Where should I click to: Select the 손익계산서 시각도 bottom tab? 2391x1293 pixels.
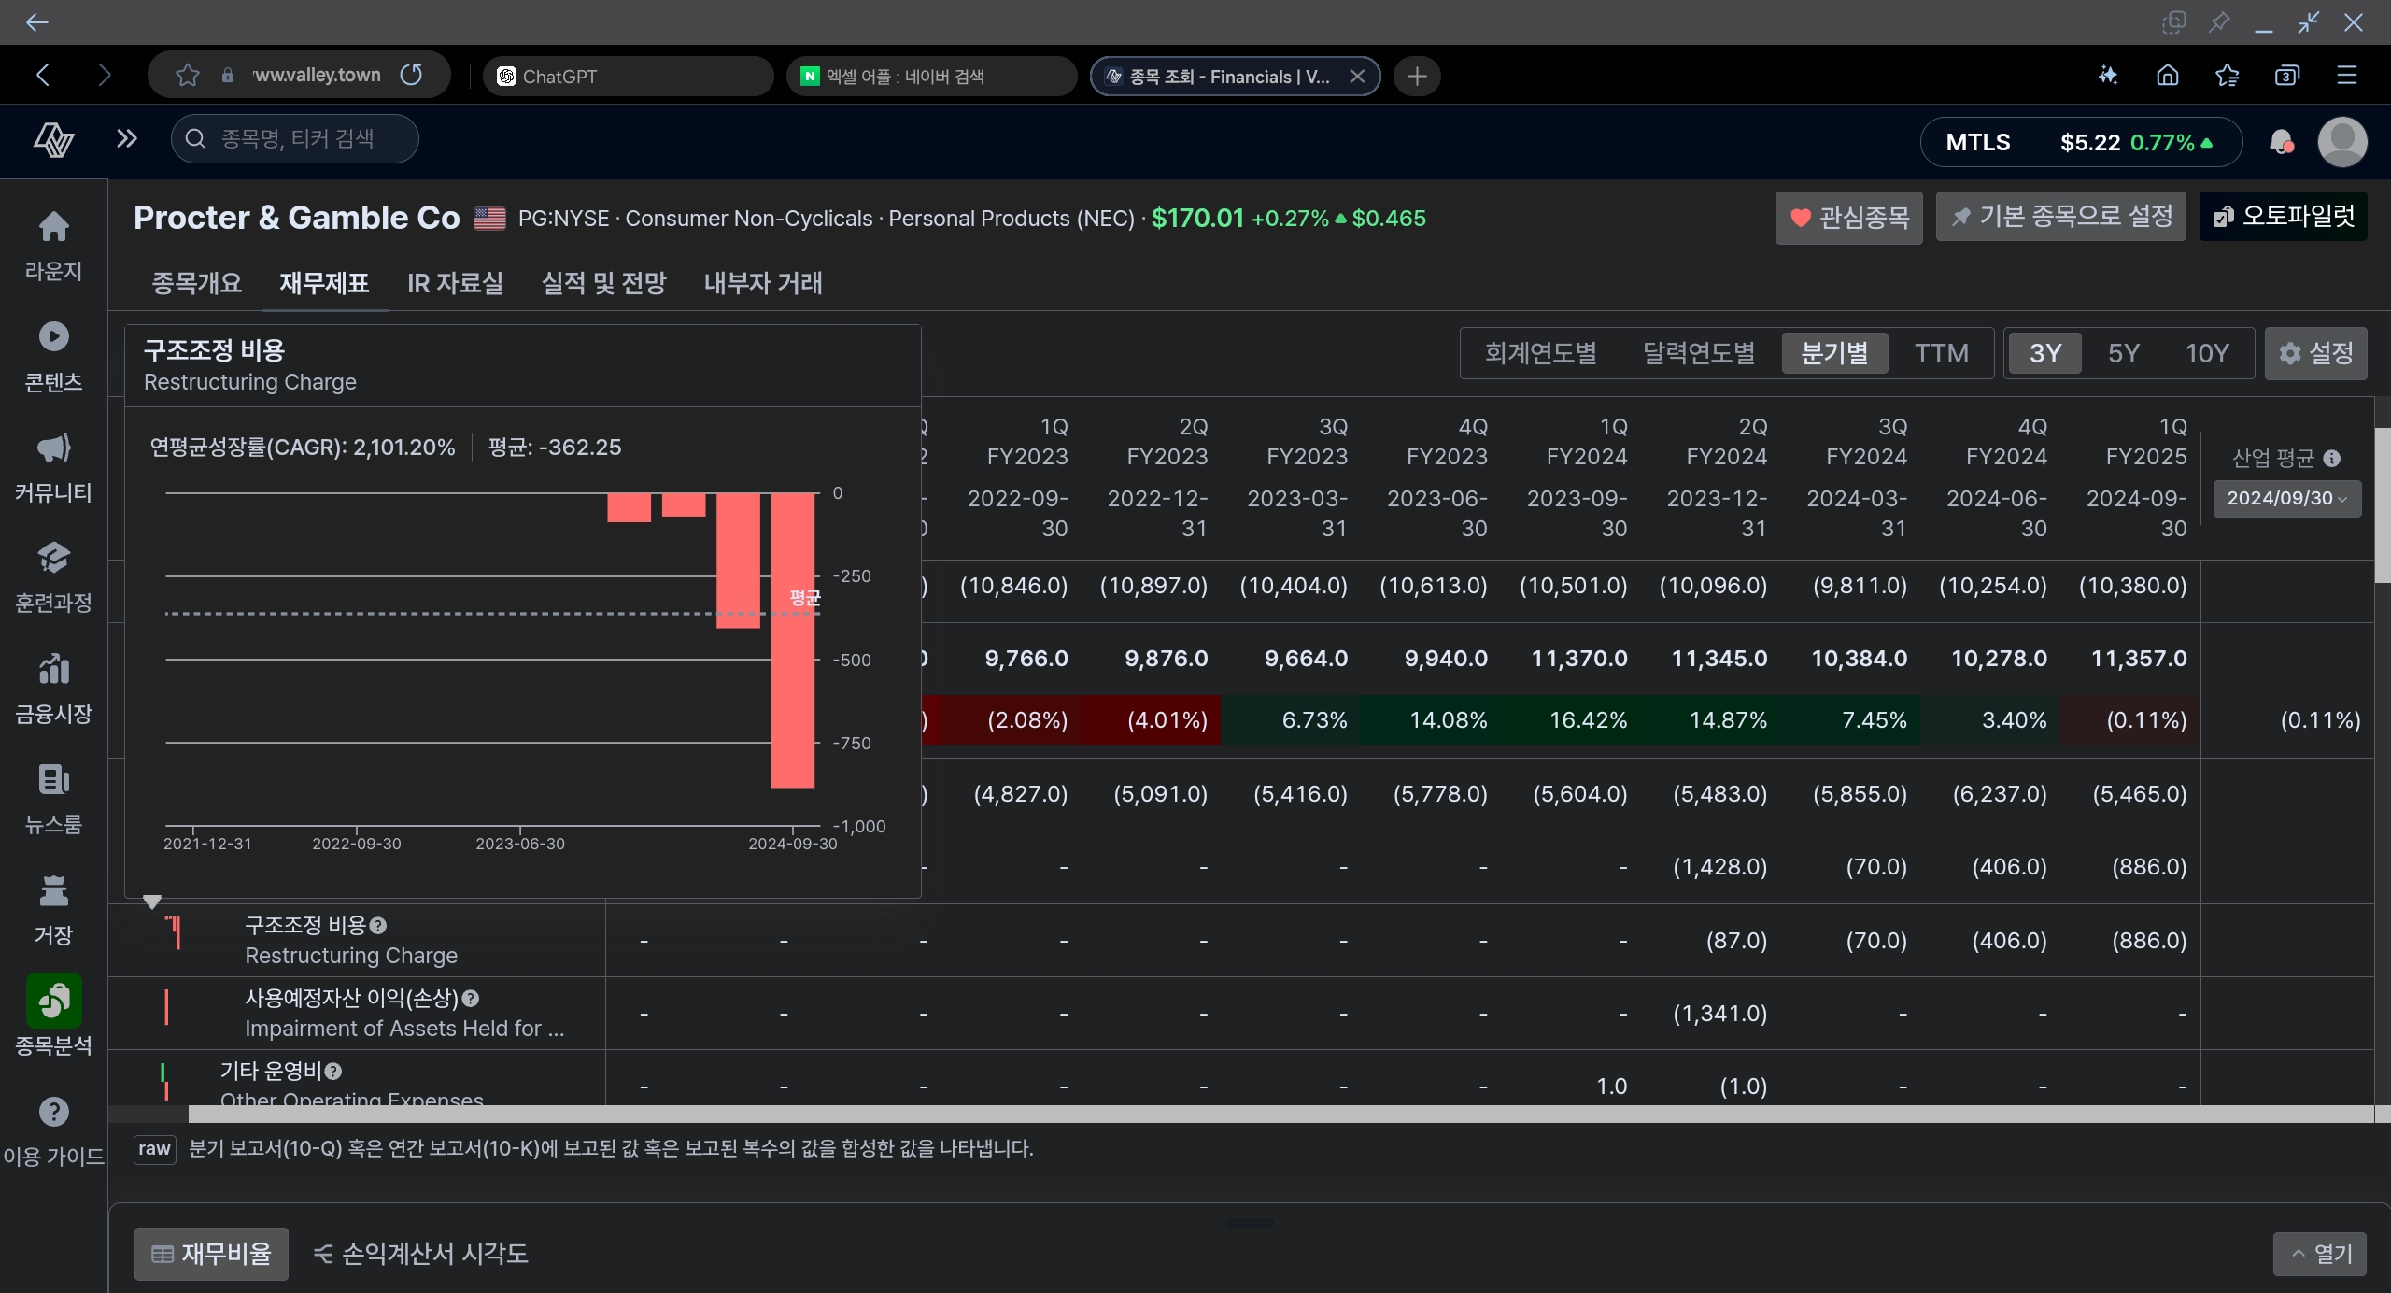click(x=420, y=1254)
